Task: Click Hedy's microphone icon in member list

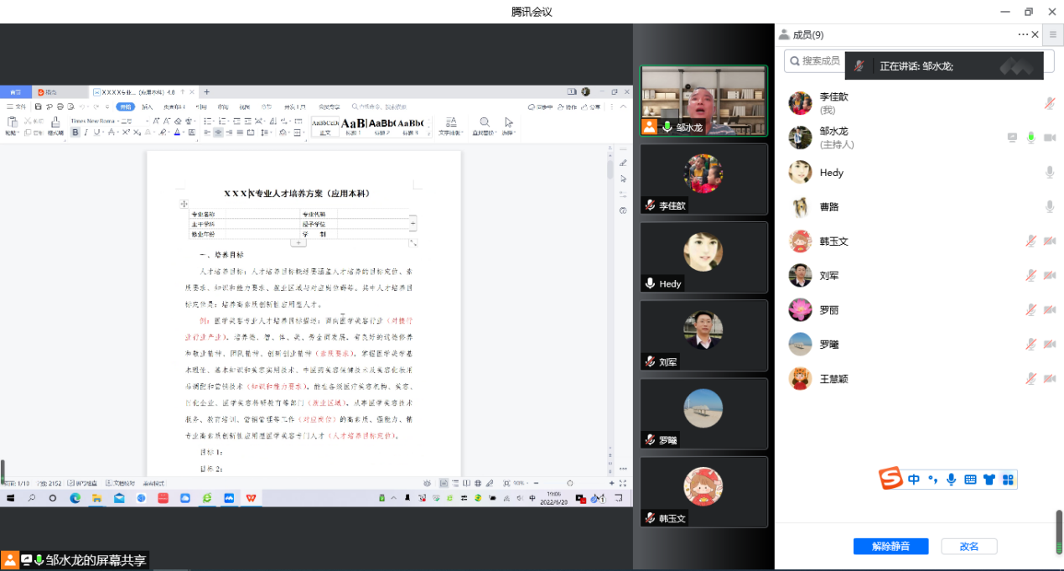Action: [1049, 172]
